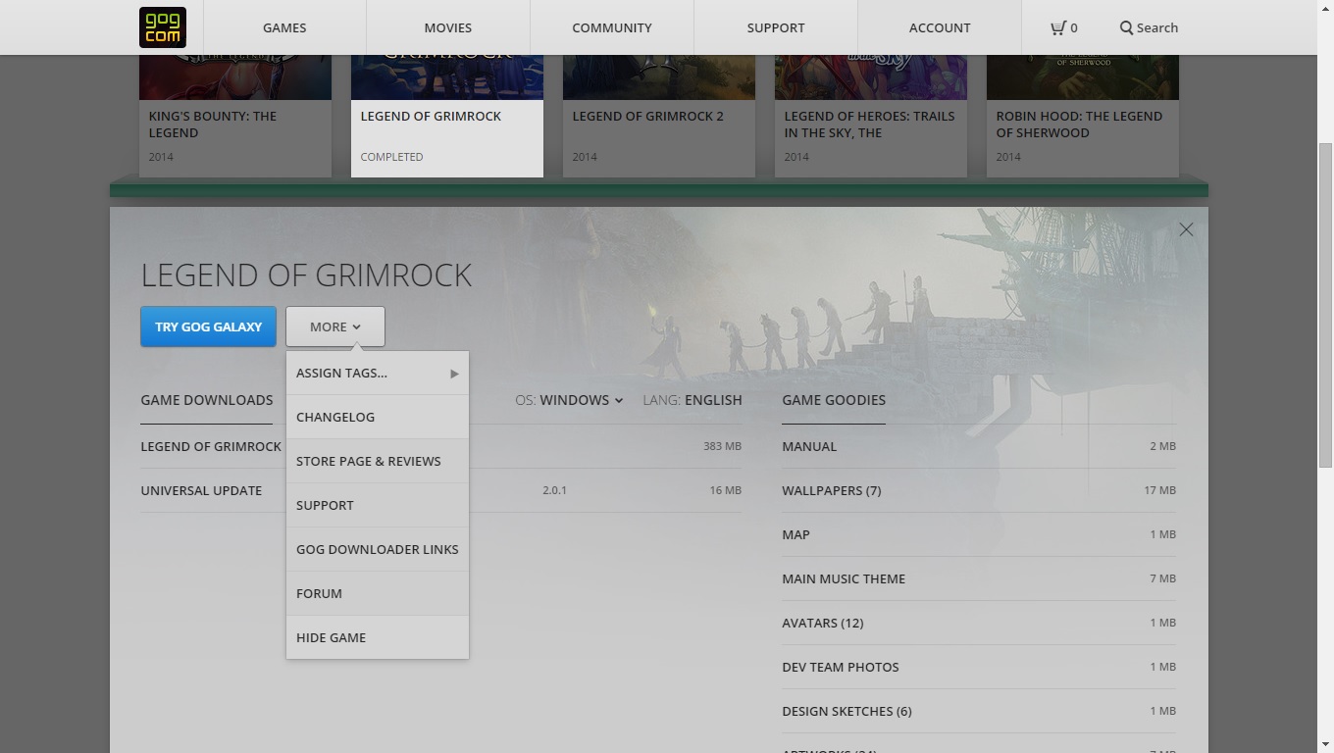
Task: Download the UNIVERSAL UPDATE file
Action: tap(440, 490)
